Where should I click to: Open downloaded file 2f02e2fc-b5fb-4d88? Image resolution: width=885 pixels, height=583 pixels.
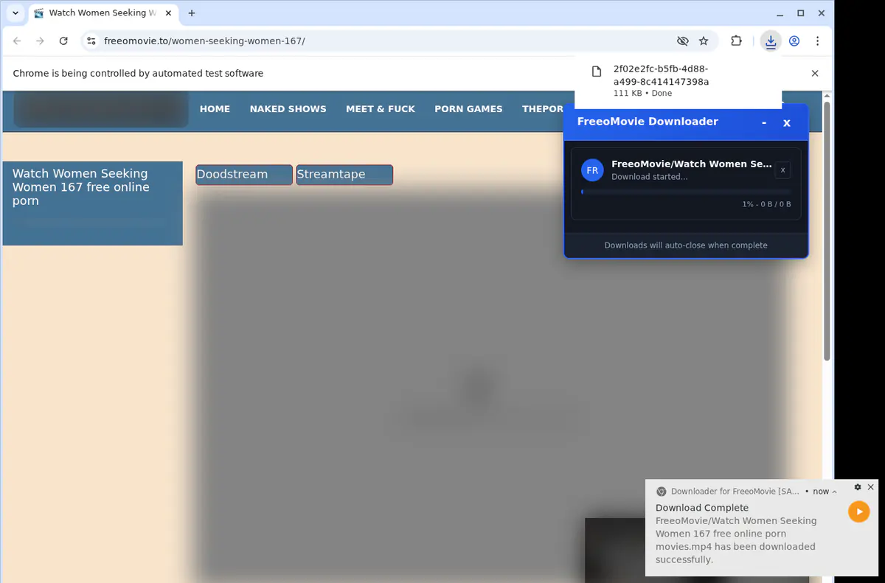coord(678,81)
